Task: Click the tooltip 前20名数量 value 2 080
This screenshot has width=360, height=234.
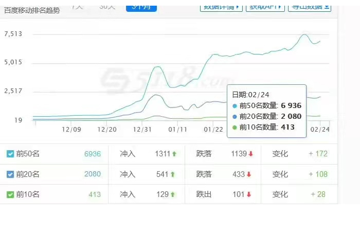Action: (291, 116)
